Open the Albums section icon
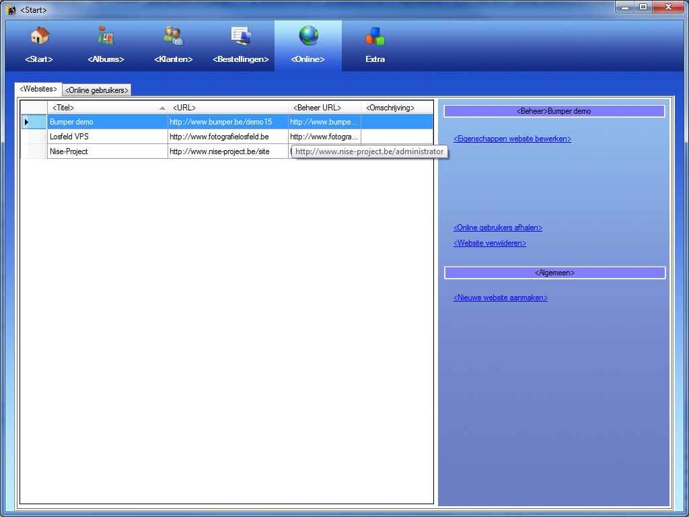 click(106, 36)
